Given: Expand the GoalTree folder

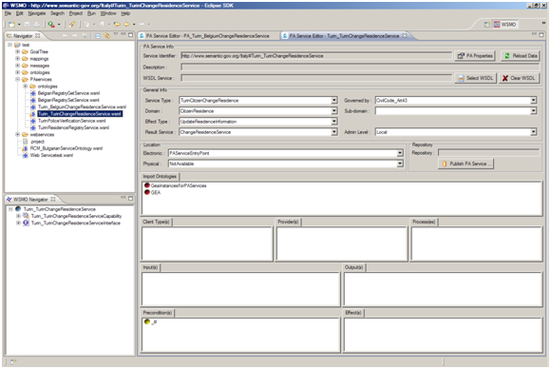Looking at the screenshot, I should [x=17, y=51].
